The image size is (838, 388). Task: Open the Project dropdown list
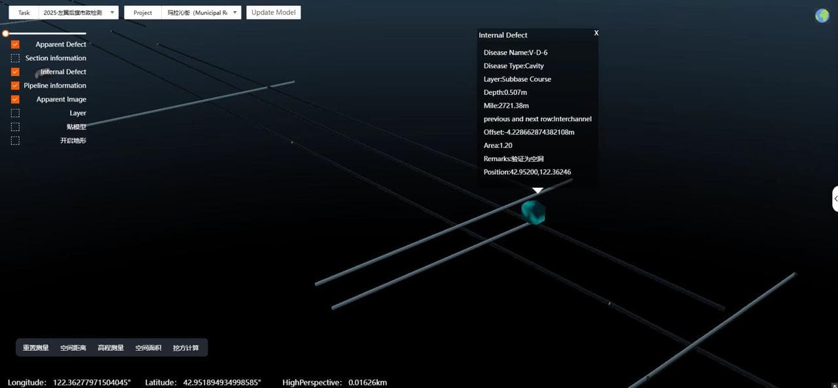tap(201, 12)
